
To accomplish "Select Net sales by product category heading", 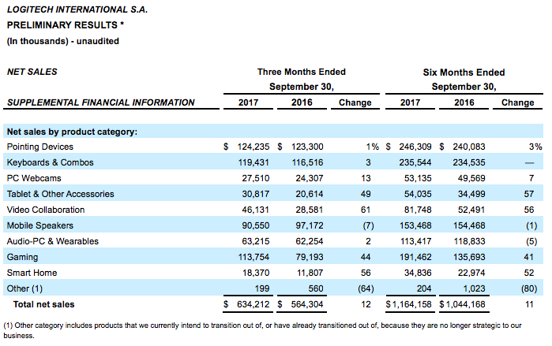I will coord(72,132).
